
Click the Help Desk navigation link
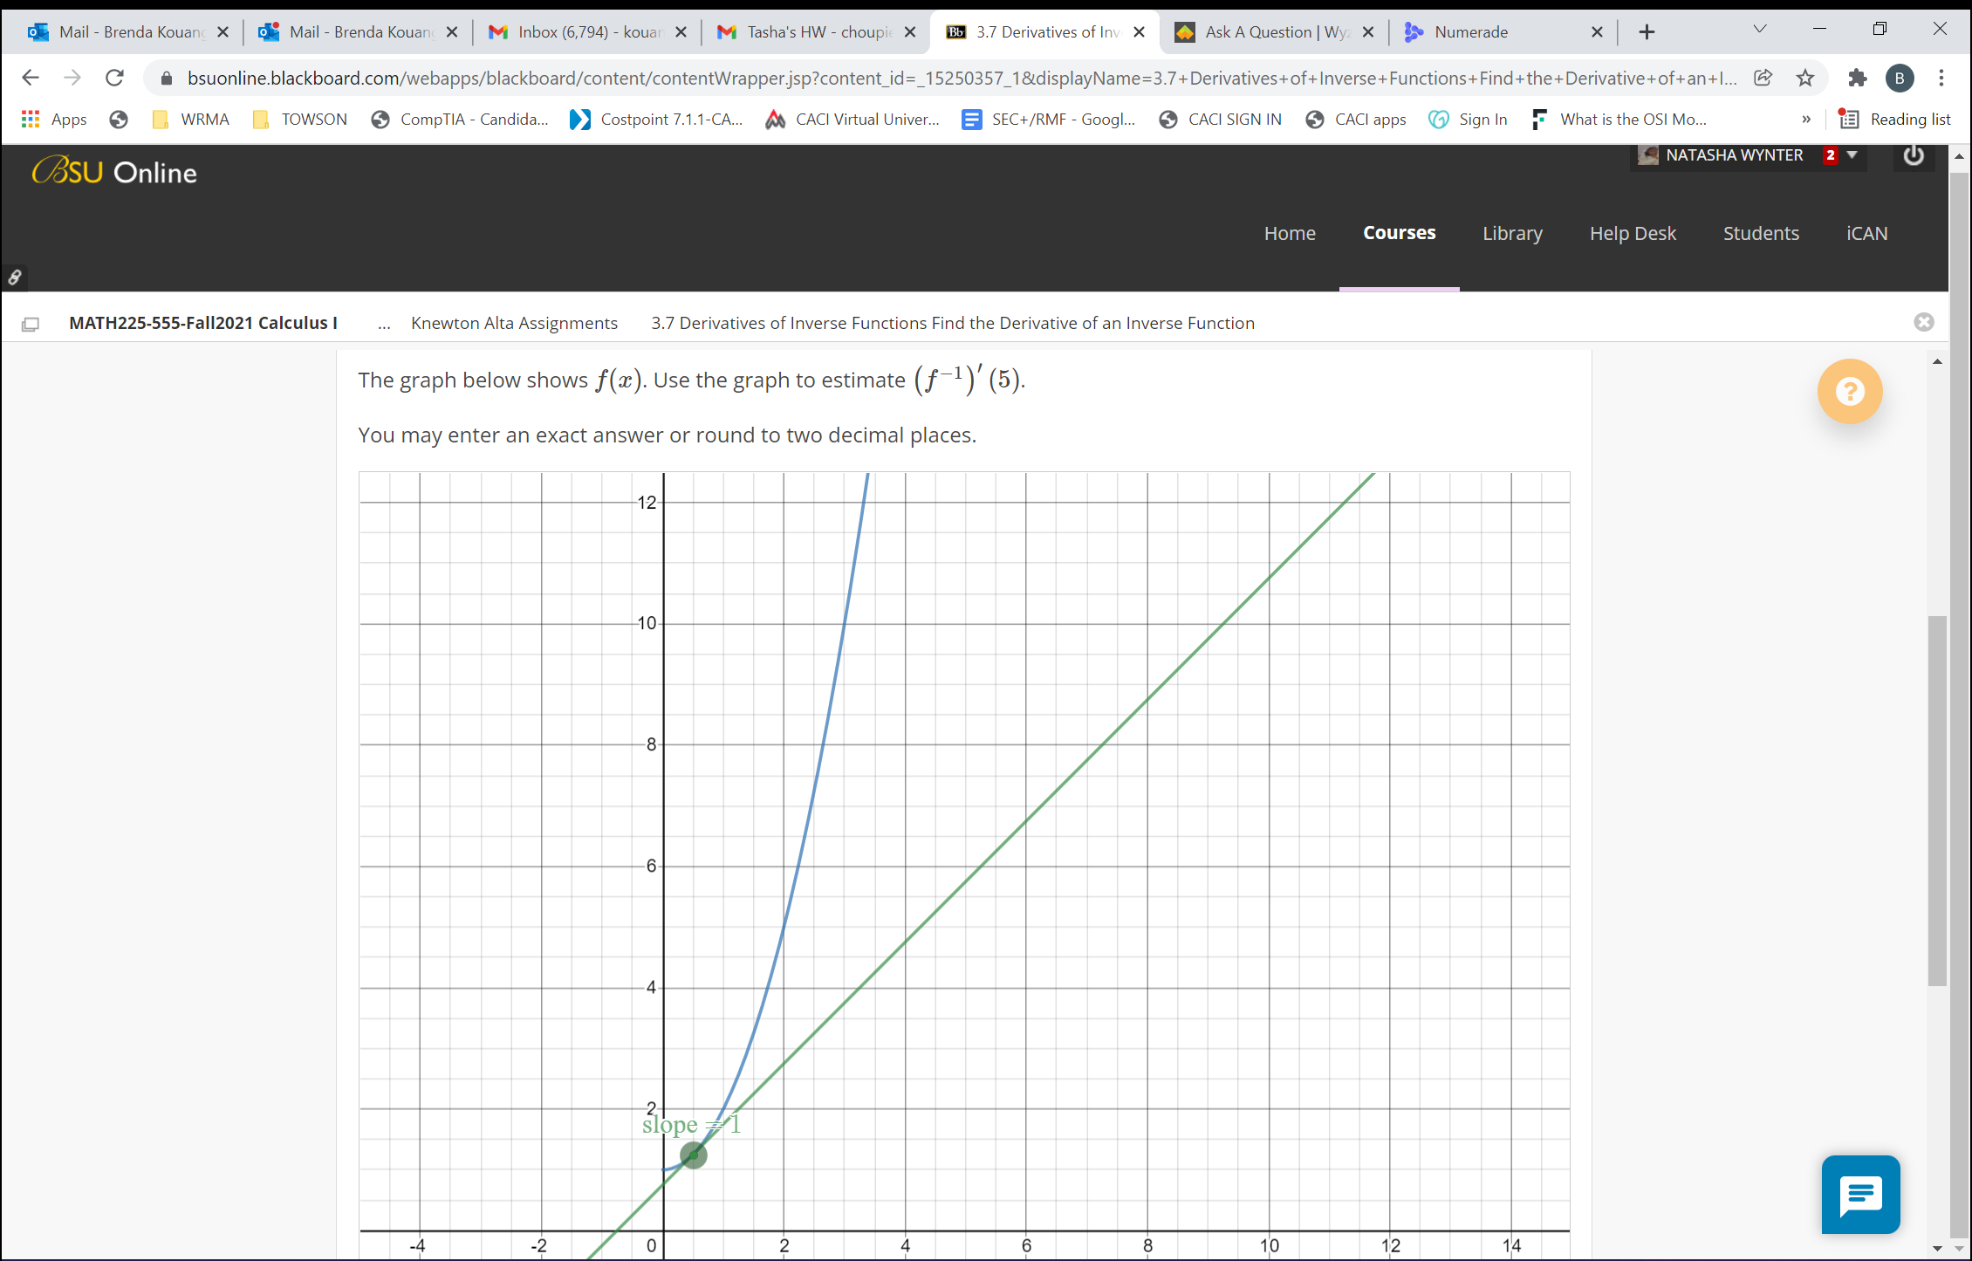coord(1633,232)
